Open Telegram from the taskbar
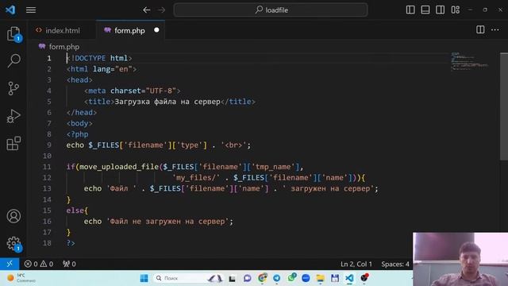 [x=276, y=278]
